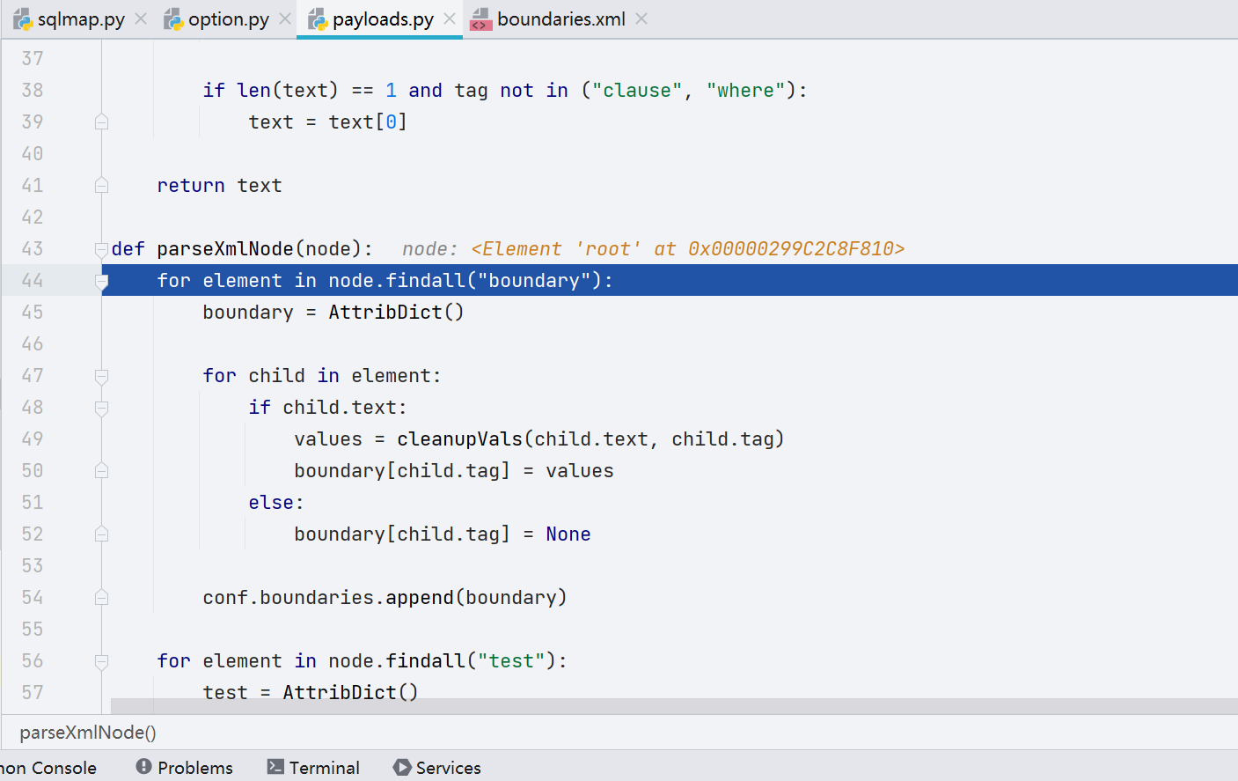The width and height of the screenshot is (1238, 781).
Task: Click the "test" string on line 56
Action: click(511, 661)
